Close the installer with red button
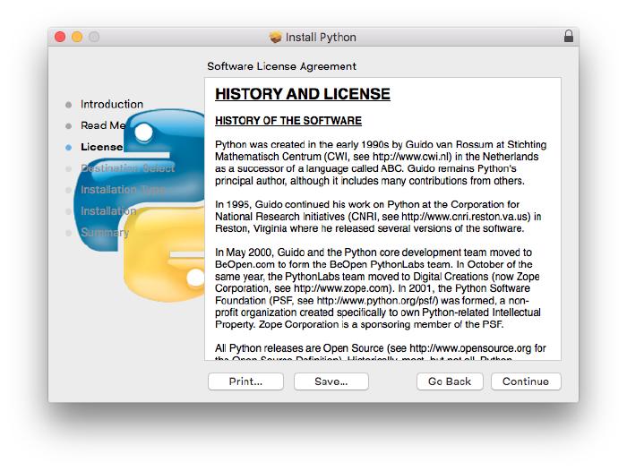Image resolution: width=627 pixels, height=471 pixels. coord(60,37)
